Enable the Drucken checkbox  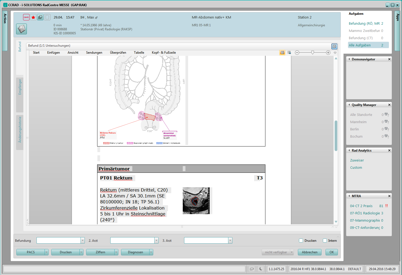(301, 241)
